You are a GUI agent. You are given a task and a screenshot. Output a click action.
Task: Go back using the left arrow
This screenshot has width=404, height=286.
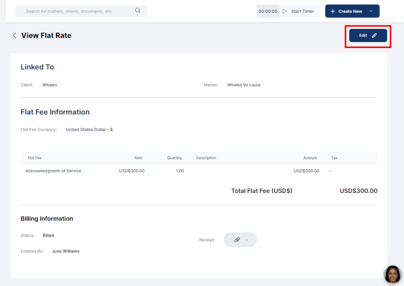click(x=15, y=36)
